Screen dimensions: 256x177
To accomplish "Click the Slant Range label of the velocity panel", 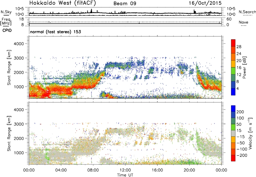I will pyautogui.click(x=9, y=134).
